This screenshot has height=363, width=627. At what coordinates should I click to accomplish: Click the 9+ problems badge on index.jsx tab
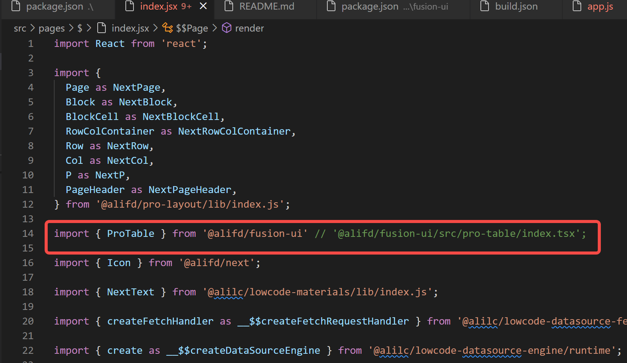coord(187,6)
